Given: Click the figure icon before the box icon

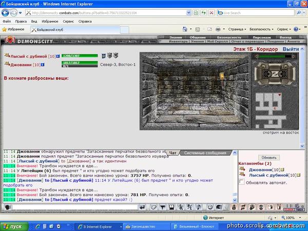Looking at the screenshot, I should [261, 207].
